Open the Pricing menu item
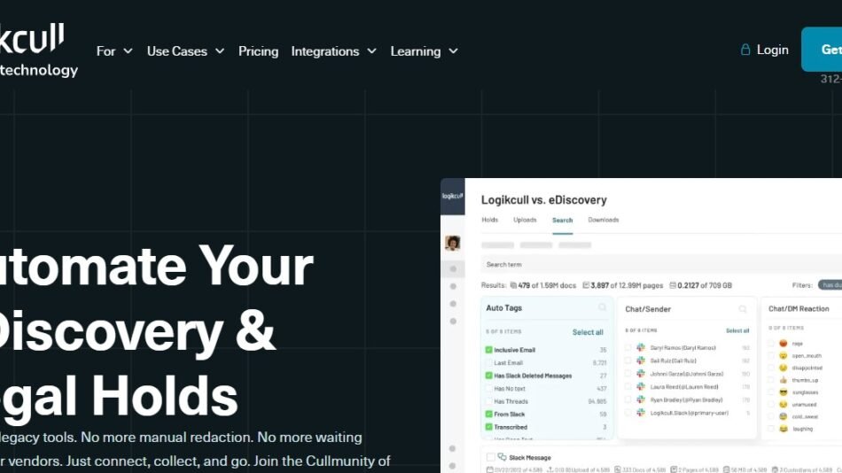Viewport: 842px width, 473px height. coord(258,50)
